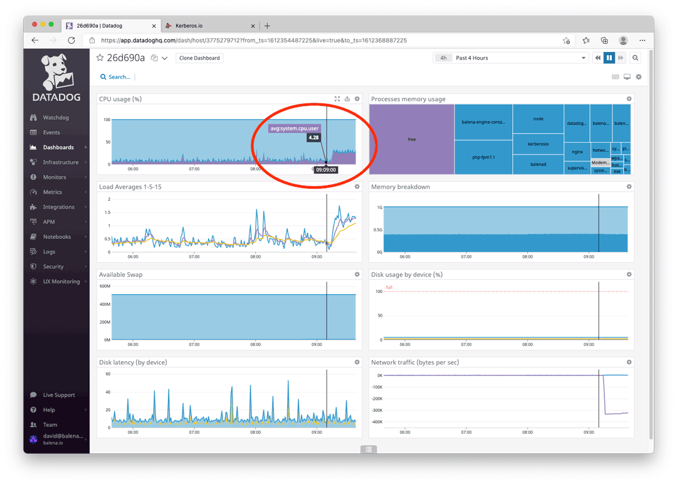Image resolution: width=677 pixels, height=484 pixels.
Task: Star the 26d690a dashboard as favorite
Action: tap(99, 57)
